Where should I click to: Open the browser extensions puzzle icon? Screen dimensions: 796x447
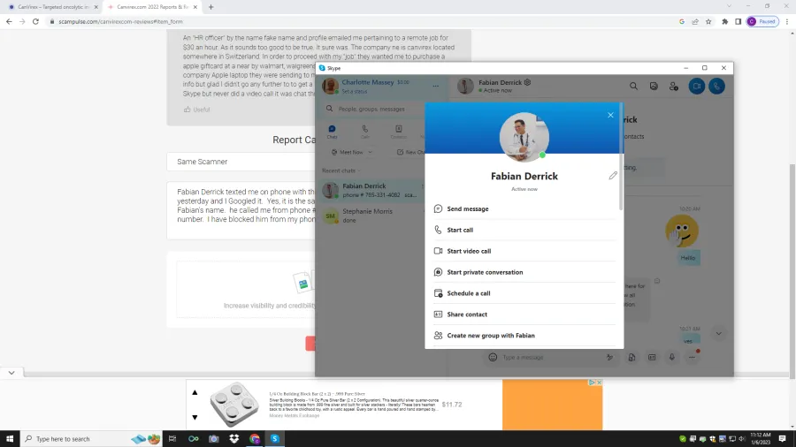click(x=724, y=21)
